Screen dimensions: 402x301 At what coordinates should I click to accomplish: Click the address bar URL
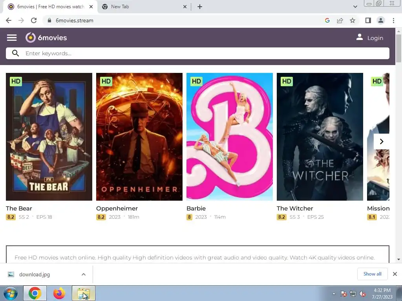(74, 20)
